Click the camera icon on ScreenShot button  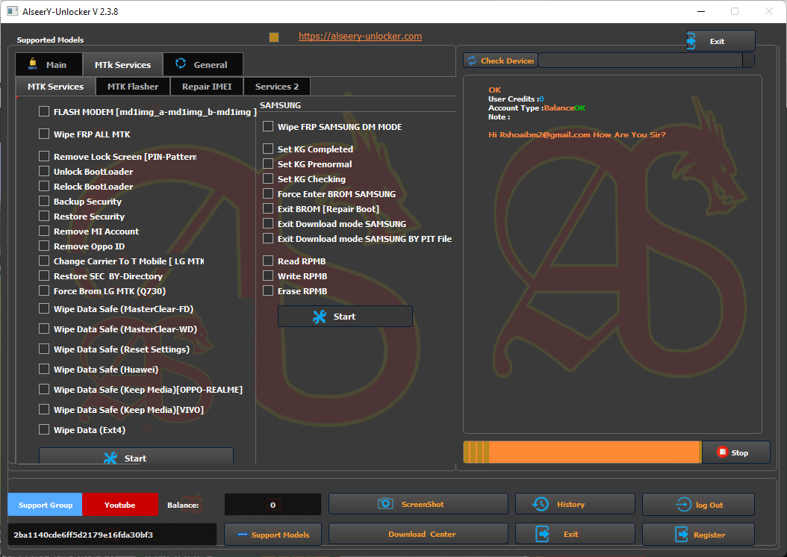(385, 503)
